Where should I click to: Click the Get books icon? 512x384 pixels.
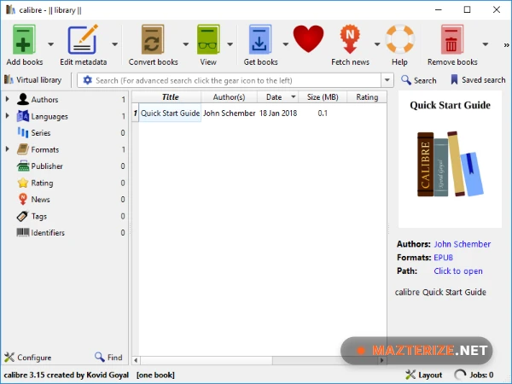(x=260, y=39)
